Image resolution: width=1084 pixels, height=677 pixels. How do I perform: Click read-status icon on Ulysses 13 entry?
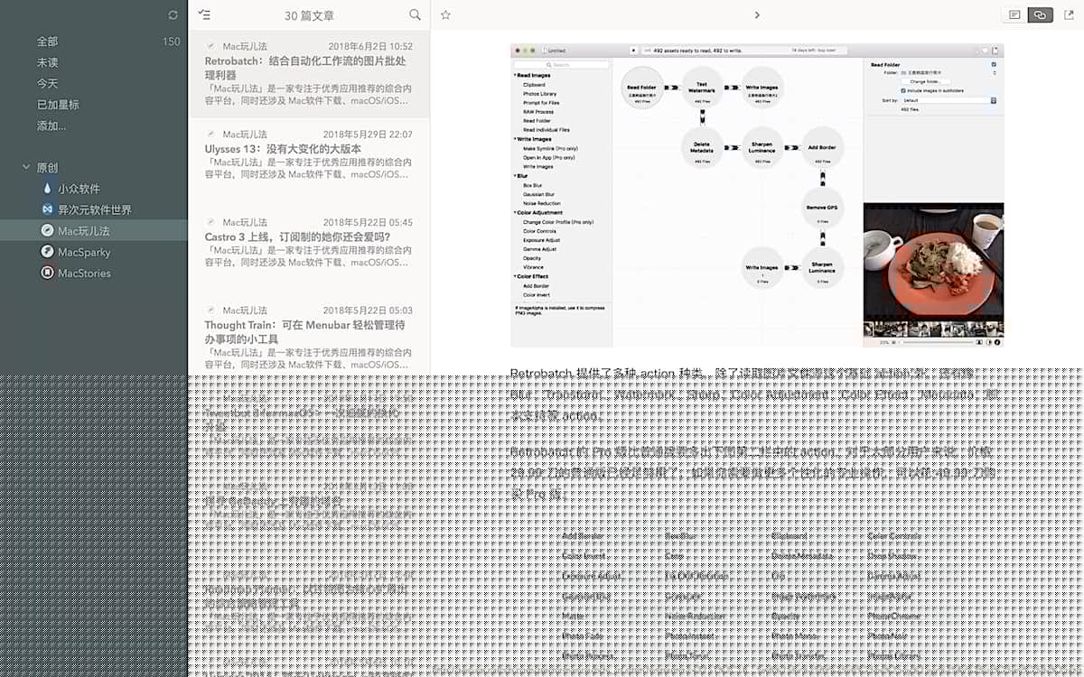[x=210, y=134]
